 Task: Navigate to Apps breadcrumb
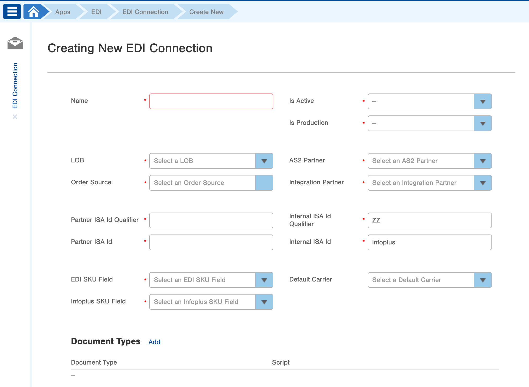(63, 12)
